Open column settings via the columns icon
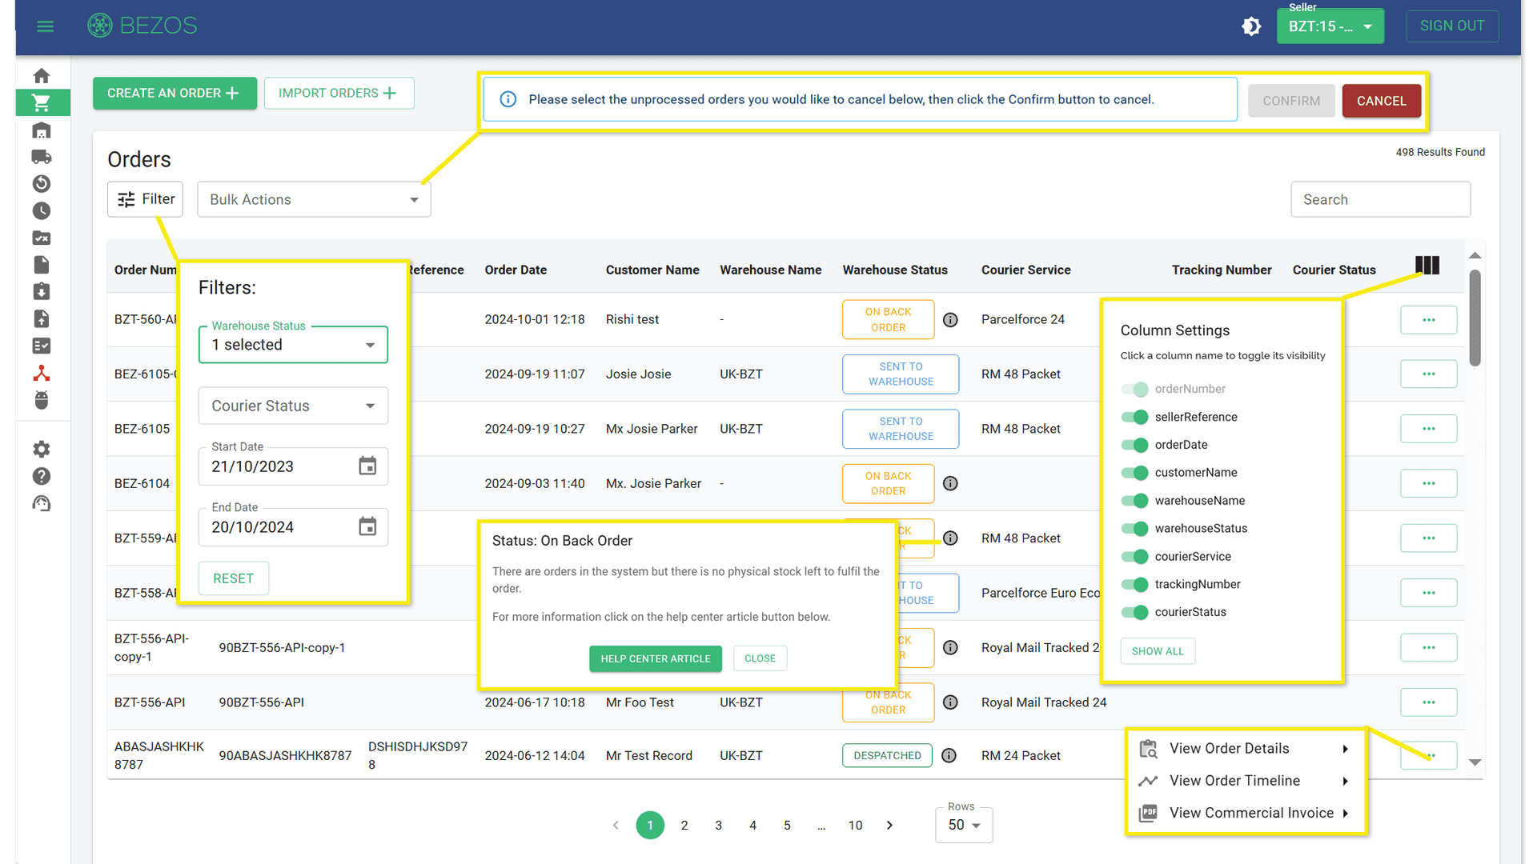This screenshot has width=1537, height=864. 1427,266
